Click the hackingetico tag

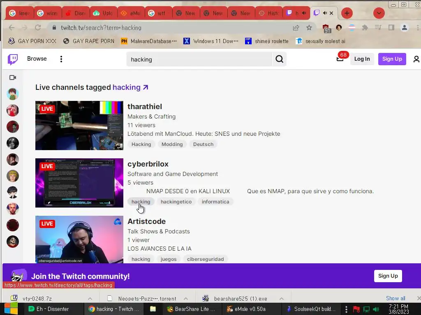pos(176,202)
